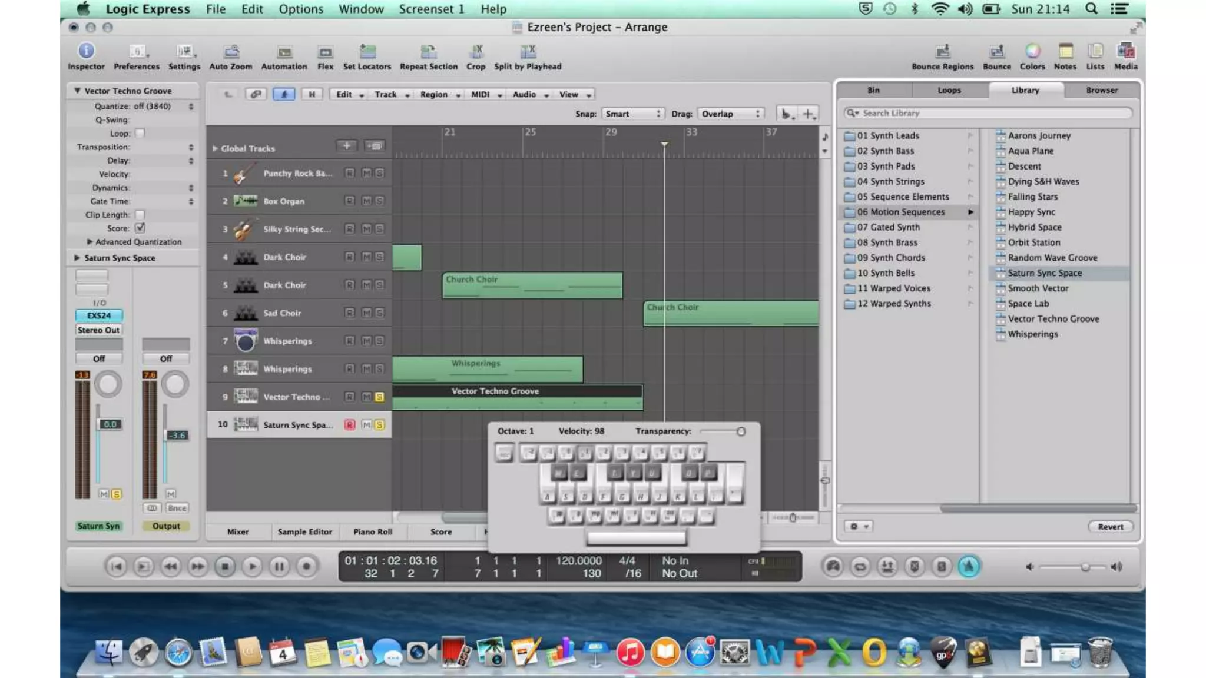Open the Inspector toolbar icon
1206x678 pixels.
(x=86, y=52)
